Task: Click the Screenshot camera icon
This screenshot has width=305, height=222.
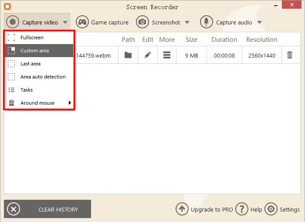Action: [142, 22]
